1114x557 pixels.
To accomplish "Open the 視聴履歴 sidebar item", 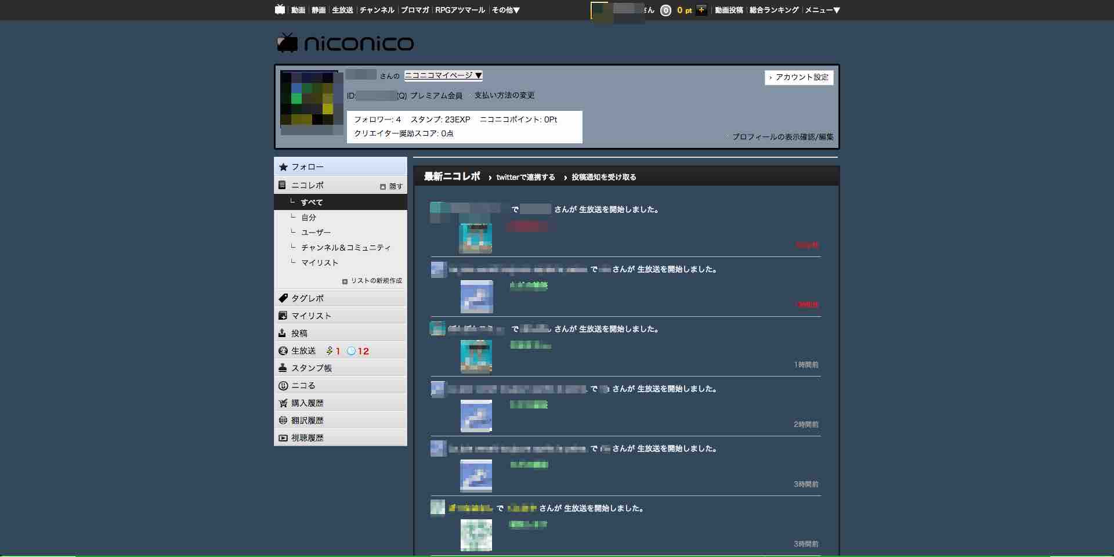I will (x=341, y=438).
